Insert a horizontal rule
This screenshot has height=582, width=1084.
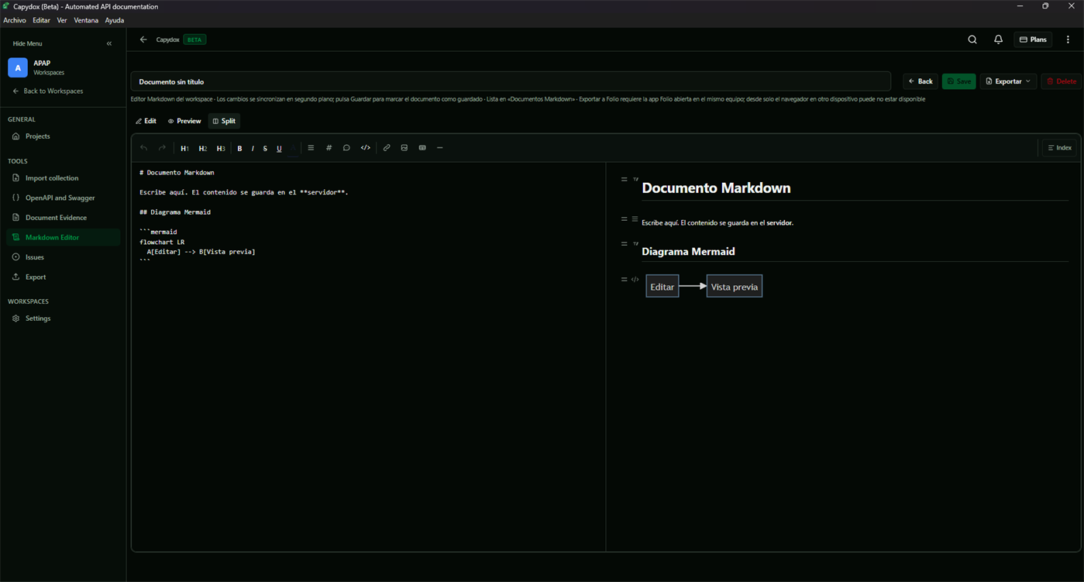coord(440,148)
